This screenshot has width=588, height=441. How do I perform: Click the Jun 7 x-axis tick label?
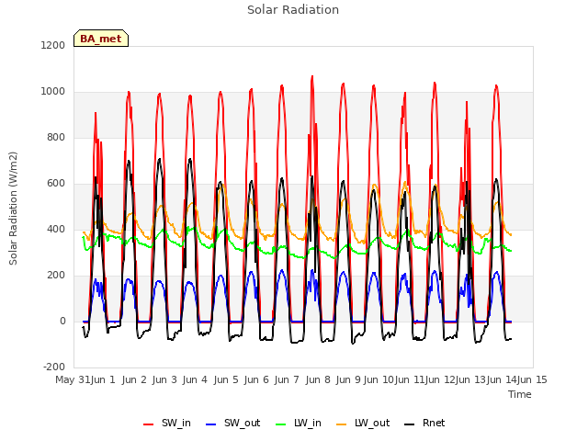[x=287, y=379]
